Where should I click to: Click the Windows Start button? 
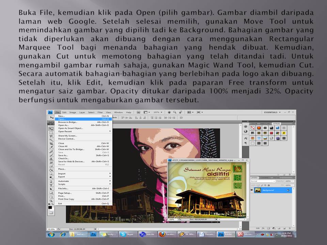click(x=51, y=234)
